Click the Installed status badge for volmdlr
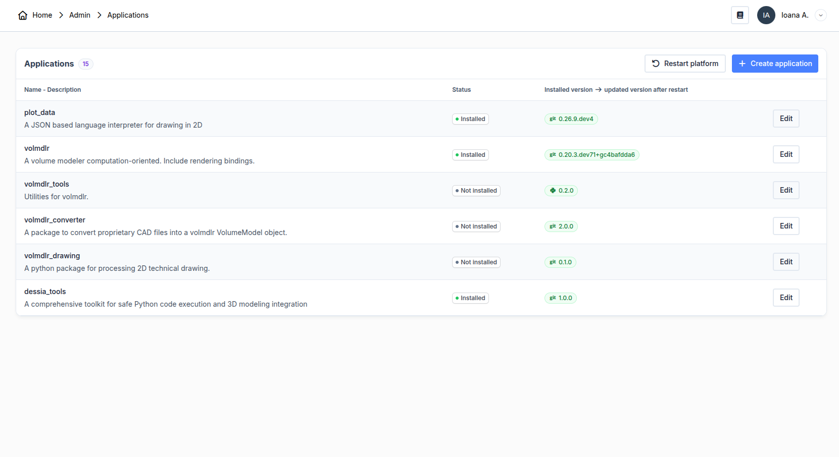Image resolution: width=839 pixels, height=457 pixels. click(x=470, y=155)
